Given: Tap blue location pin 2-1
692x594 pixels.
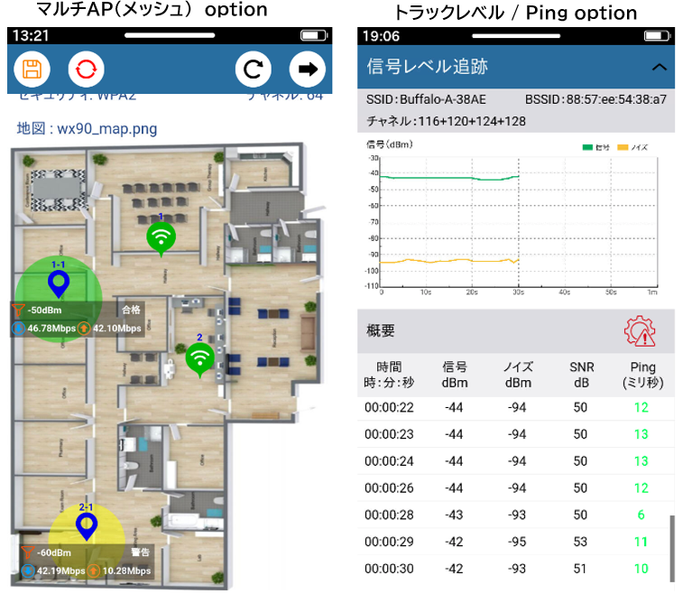Looking at the screenshot, I should 87,524.
